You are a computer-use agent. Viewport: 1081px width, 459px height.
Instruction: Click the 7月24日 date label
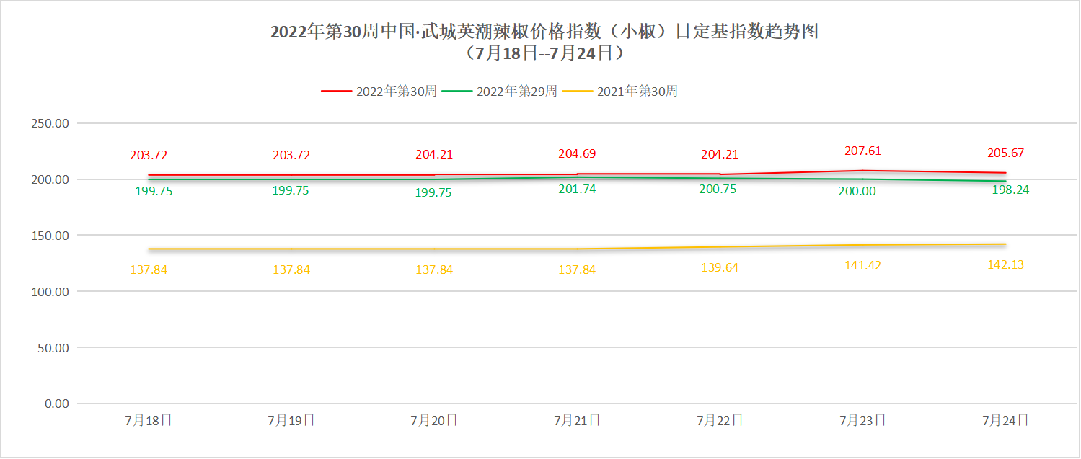point(1005,421)
